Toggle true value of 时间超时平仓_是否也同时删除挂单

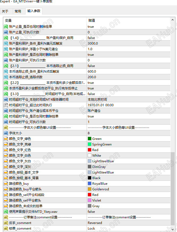click(x=128, y=116)
